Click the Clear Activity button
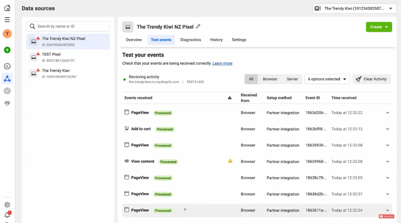The image size is (401, 223). pos(372,79)
